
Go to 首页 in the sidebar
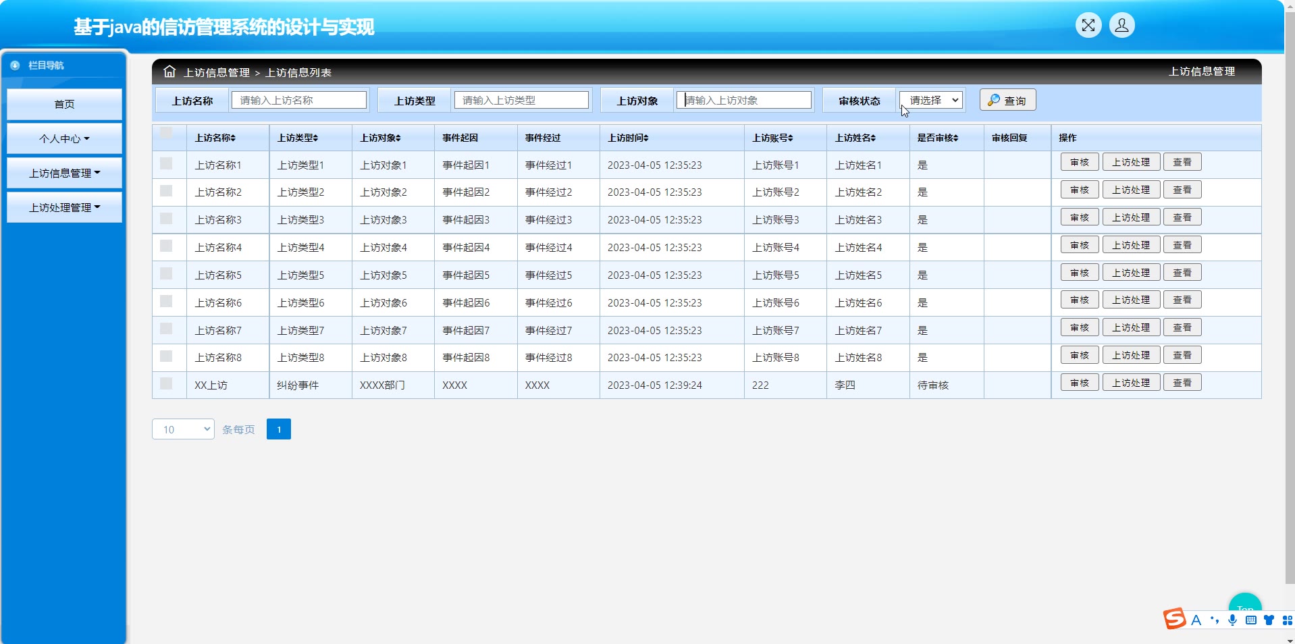[x=64, y=104]
